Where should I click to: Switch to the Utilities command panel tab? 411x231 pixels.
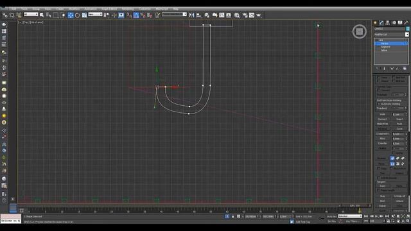tap(407, 23)
